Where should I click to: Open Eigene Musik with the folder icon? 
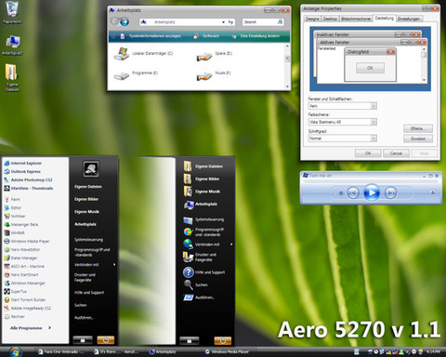(202, 192)
